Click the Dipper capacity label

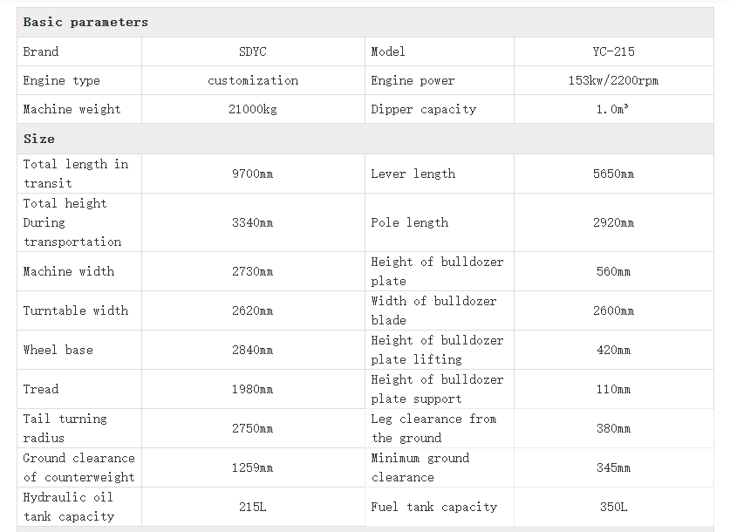tap(424, 109)
